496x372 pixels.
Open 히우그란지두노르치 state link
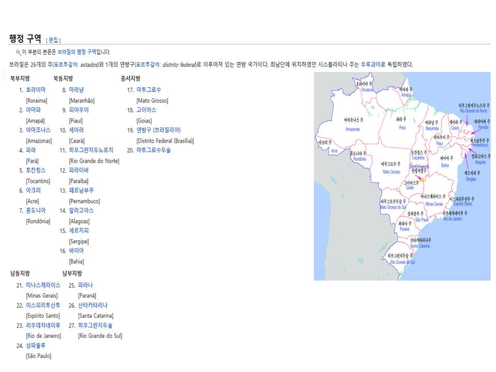coord(91,150)
